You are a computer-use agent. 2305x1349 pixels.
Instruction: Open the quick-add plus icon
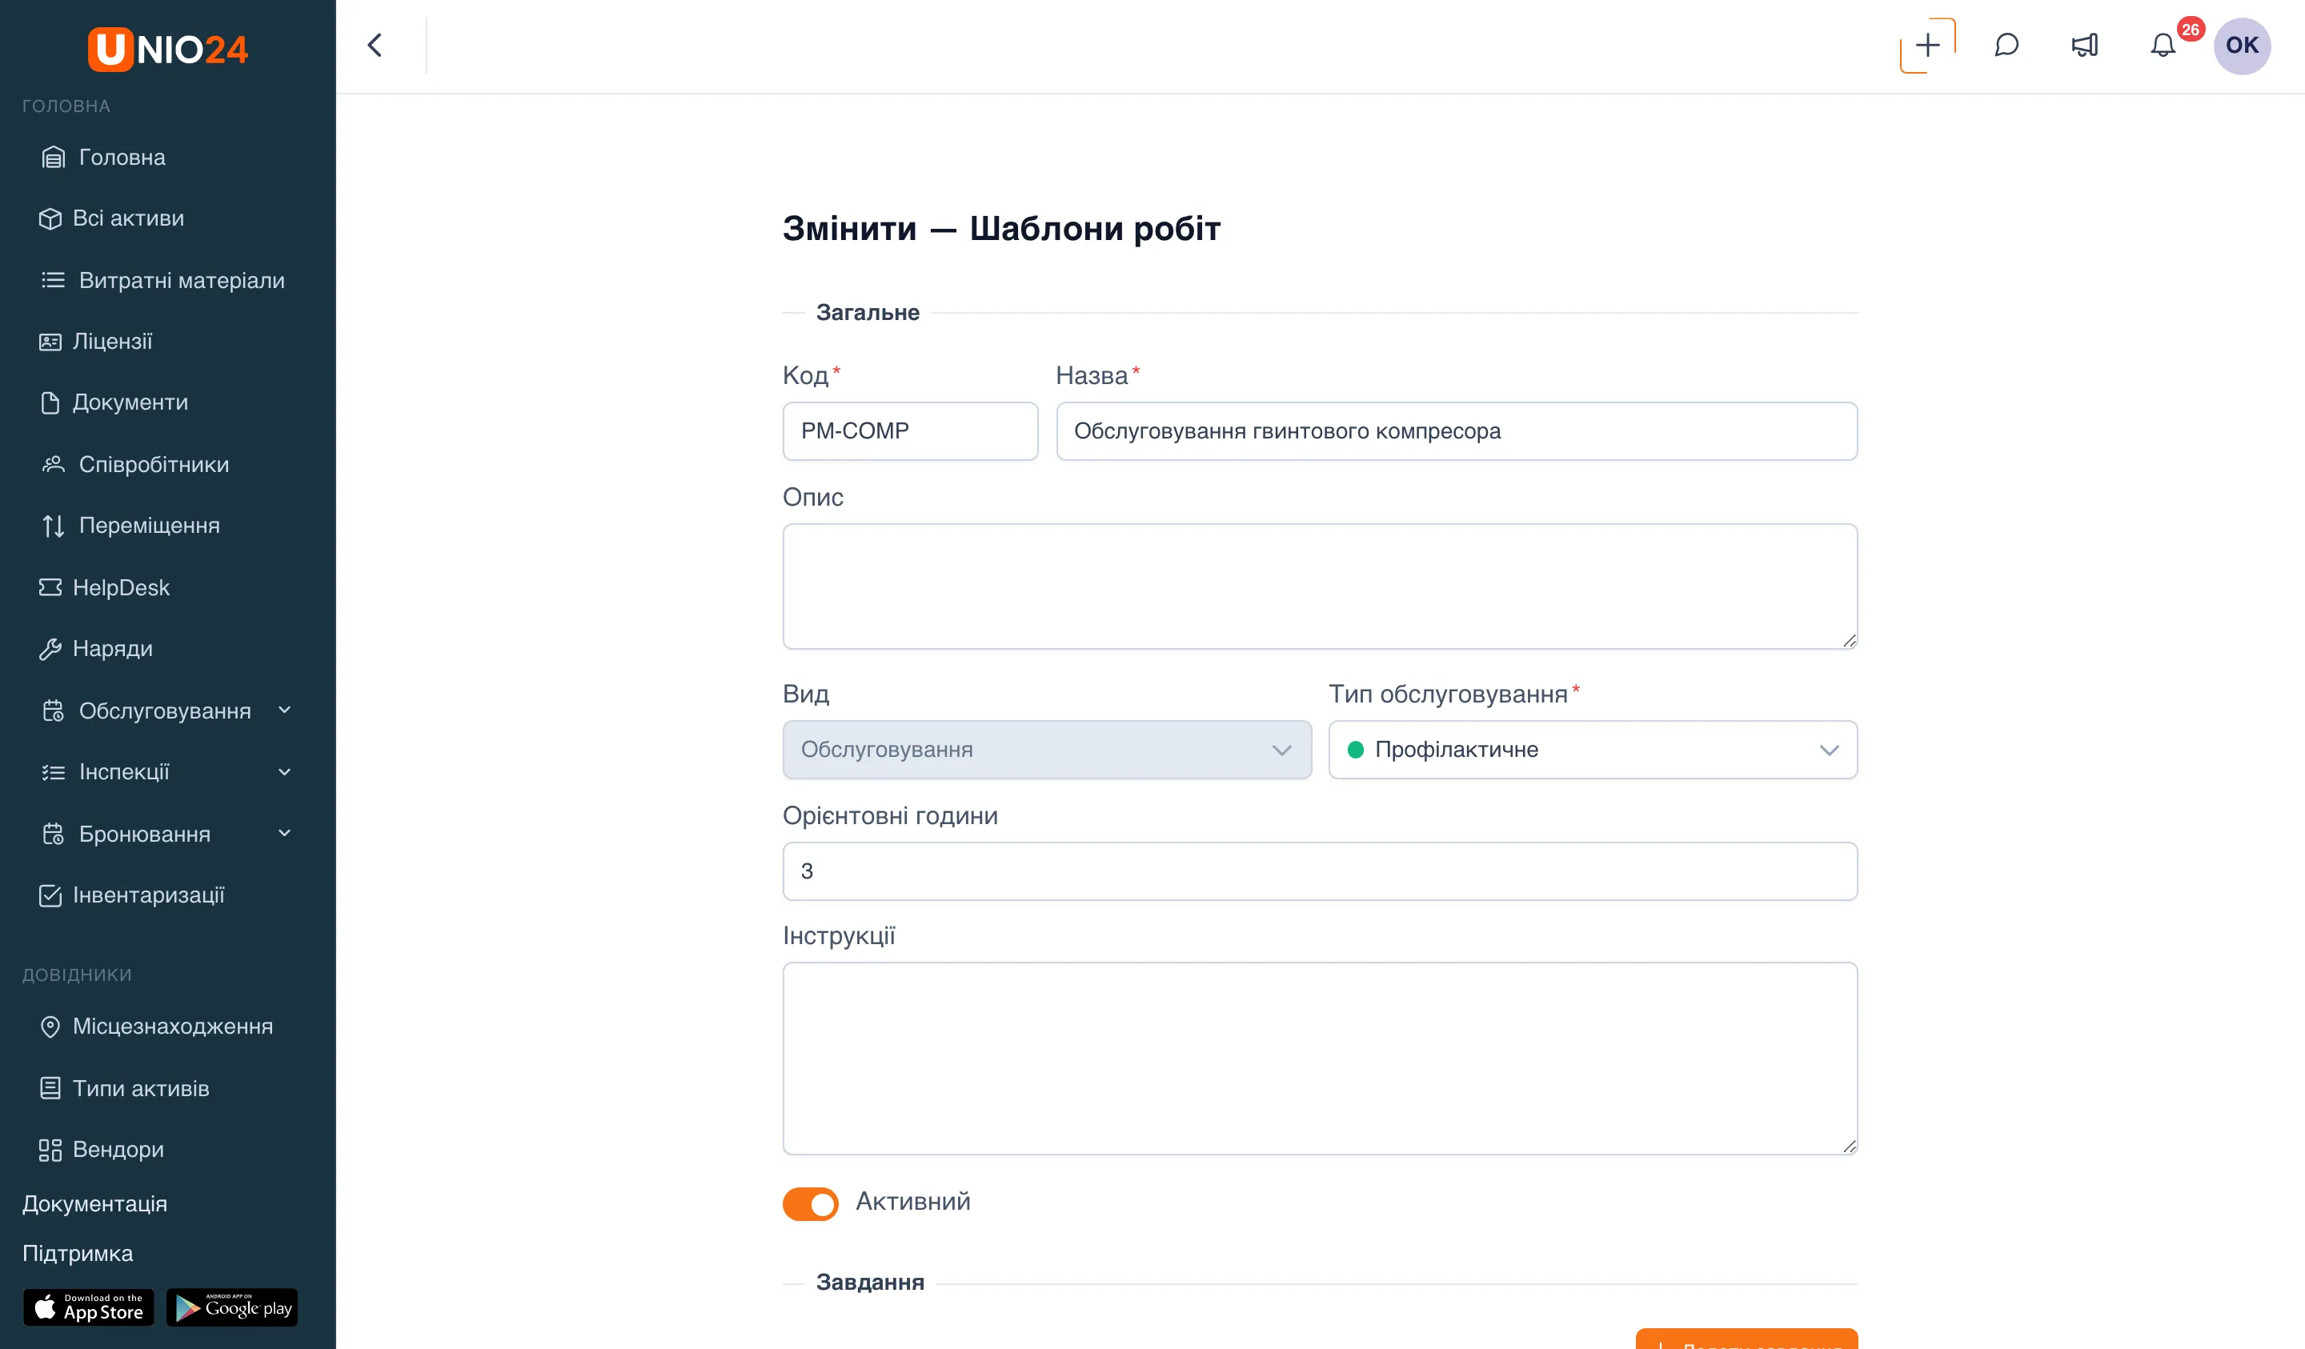[1927, 45]
